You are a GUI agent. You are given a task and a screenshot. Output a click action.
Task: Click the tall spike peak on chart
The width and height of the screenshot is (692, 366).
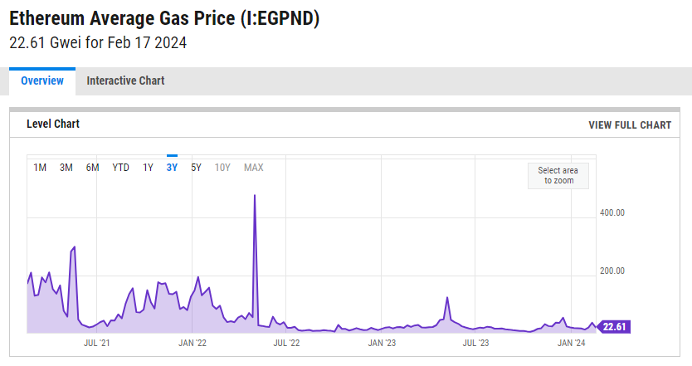coord(254,196)
